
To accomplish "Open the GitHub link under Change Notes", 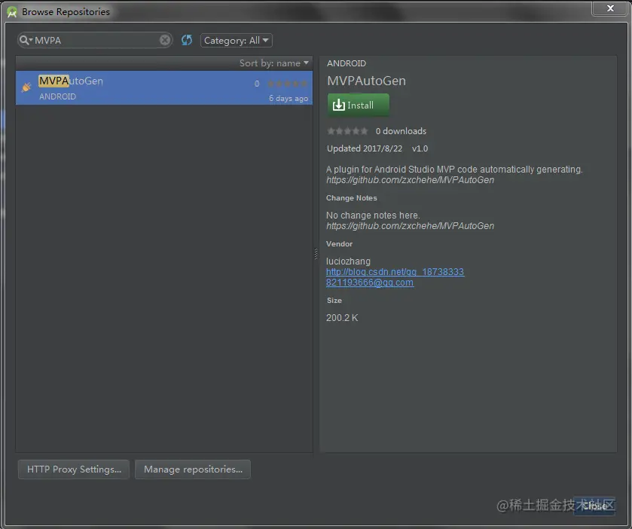I will pyautogui.click(x=410, y=226).
